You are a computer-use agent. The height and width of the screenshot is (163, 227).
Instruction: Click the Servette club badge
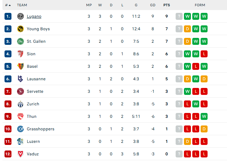(x=20, y=91)
